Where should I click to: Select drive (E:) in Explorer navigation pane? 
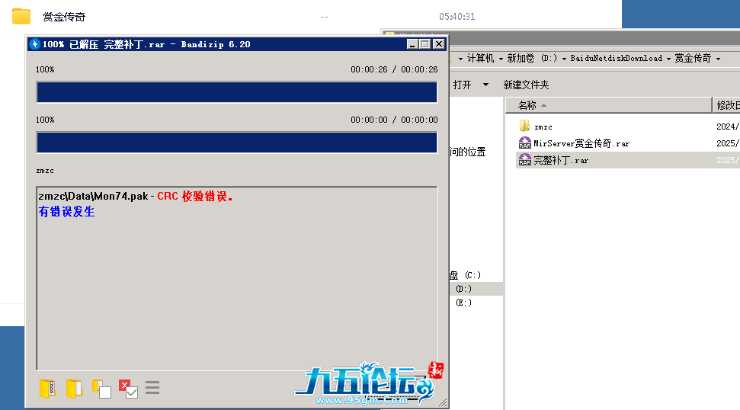pyautogui.click(x=464, y=303)
